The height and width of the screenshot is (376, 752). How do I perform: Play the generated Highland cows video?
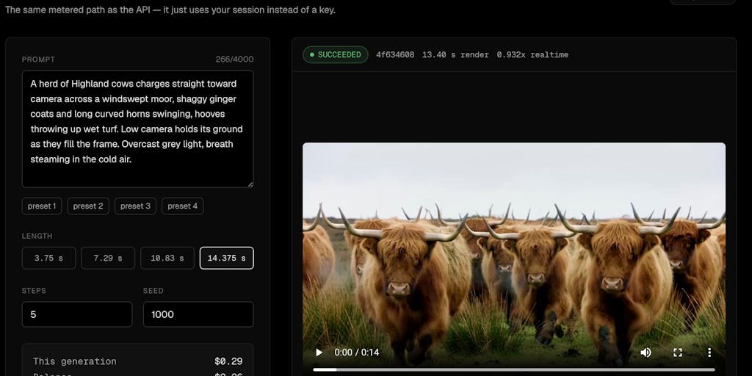click(319, 352)
